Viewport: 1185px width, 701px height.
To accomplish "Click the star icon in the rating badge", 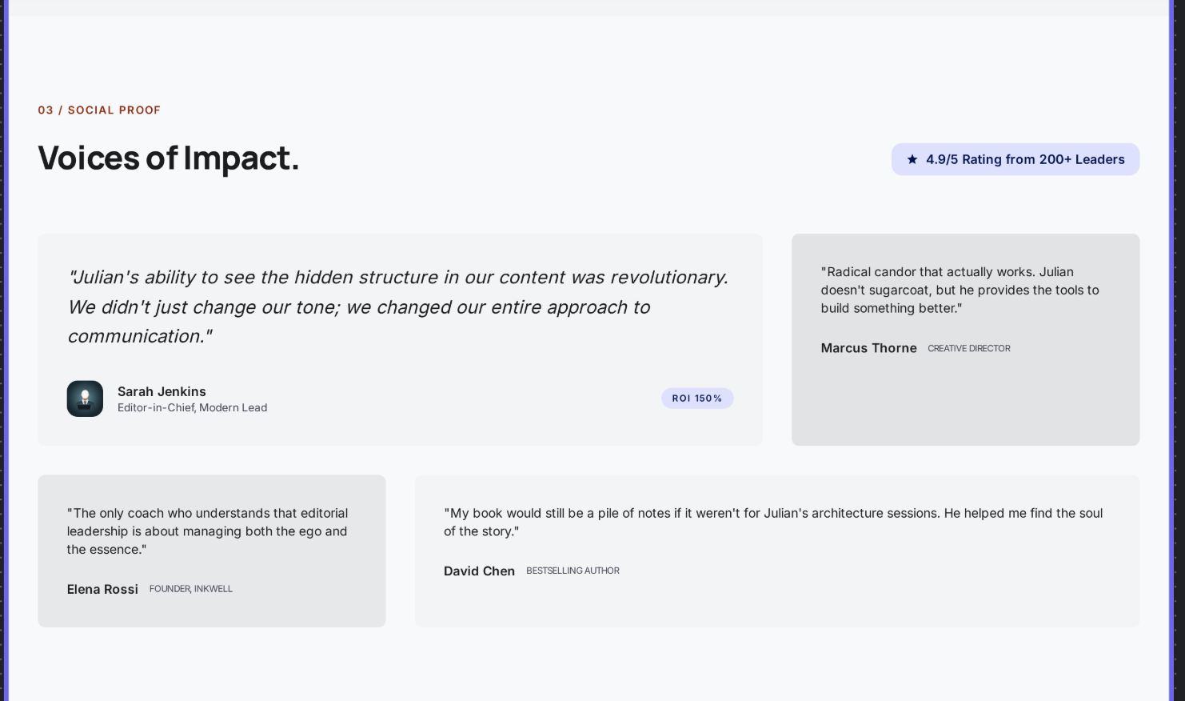I will pos(912,159).
